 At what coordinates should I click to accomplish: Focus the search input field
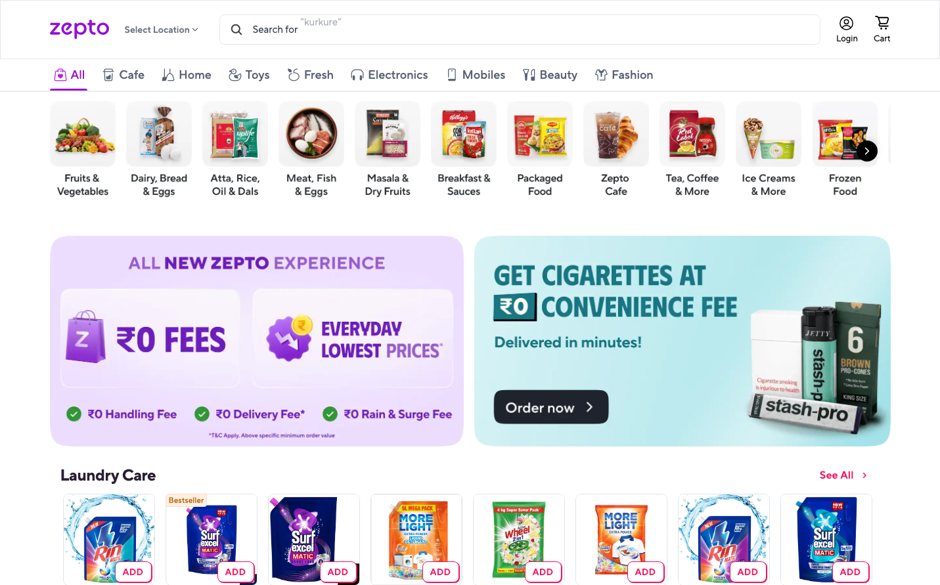tap(520, 30)
